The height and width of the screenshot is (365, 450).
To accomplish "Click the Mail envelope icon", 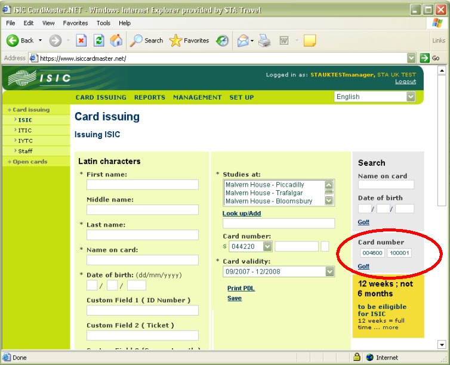I will (243, 41).
